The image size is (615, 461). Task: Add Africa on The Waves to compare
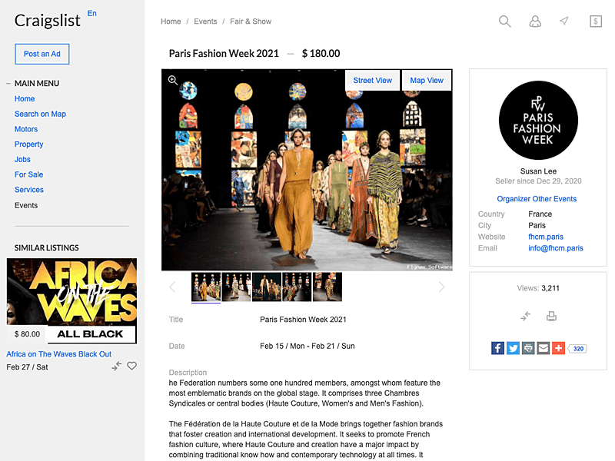117,366
